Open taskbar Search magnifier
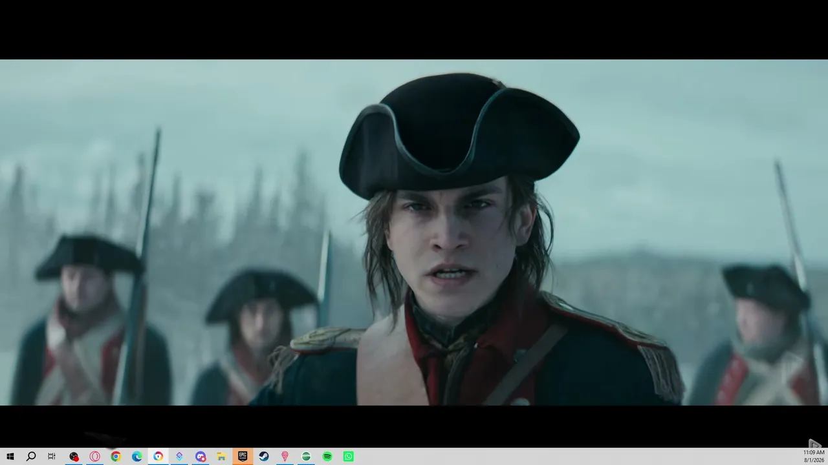Screen dimensions: 828x465 31,457
